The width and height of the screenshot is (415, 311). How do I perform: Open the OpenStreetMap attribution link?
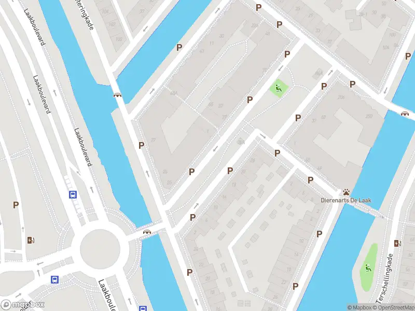395,307
